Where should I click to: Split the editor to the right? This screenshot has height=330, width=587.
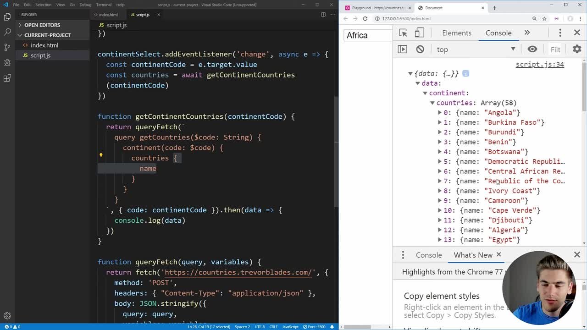[x=323, y=15]
